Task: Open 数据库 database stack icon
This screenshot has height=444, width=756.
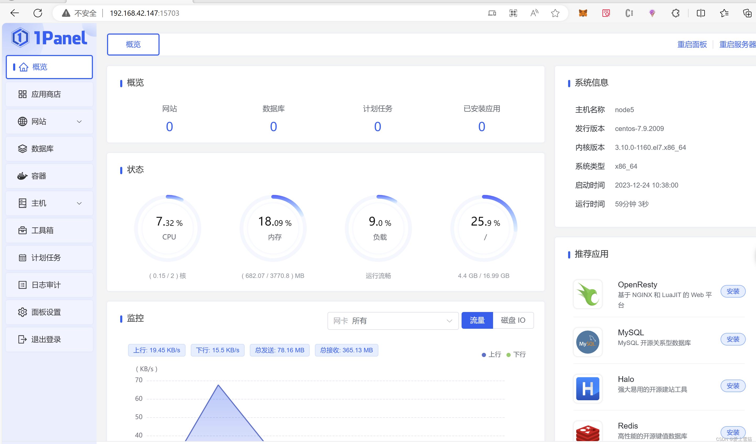Action: pos(22,149)
